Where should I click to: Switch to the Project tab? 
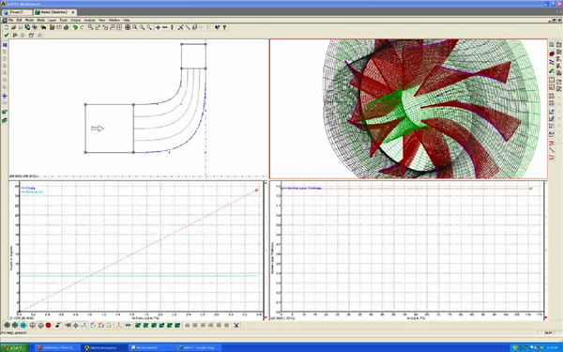tap(17, 12)
